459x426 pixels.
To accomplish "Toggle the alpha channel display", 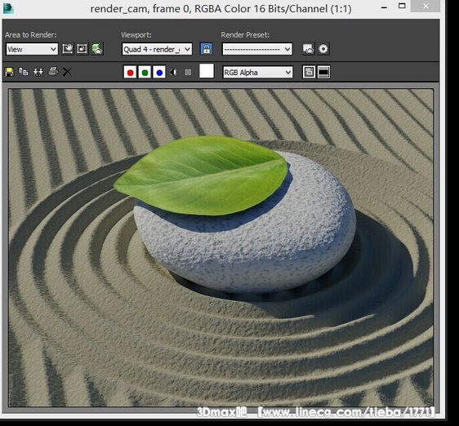I will [x=174, y=73].
